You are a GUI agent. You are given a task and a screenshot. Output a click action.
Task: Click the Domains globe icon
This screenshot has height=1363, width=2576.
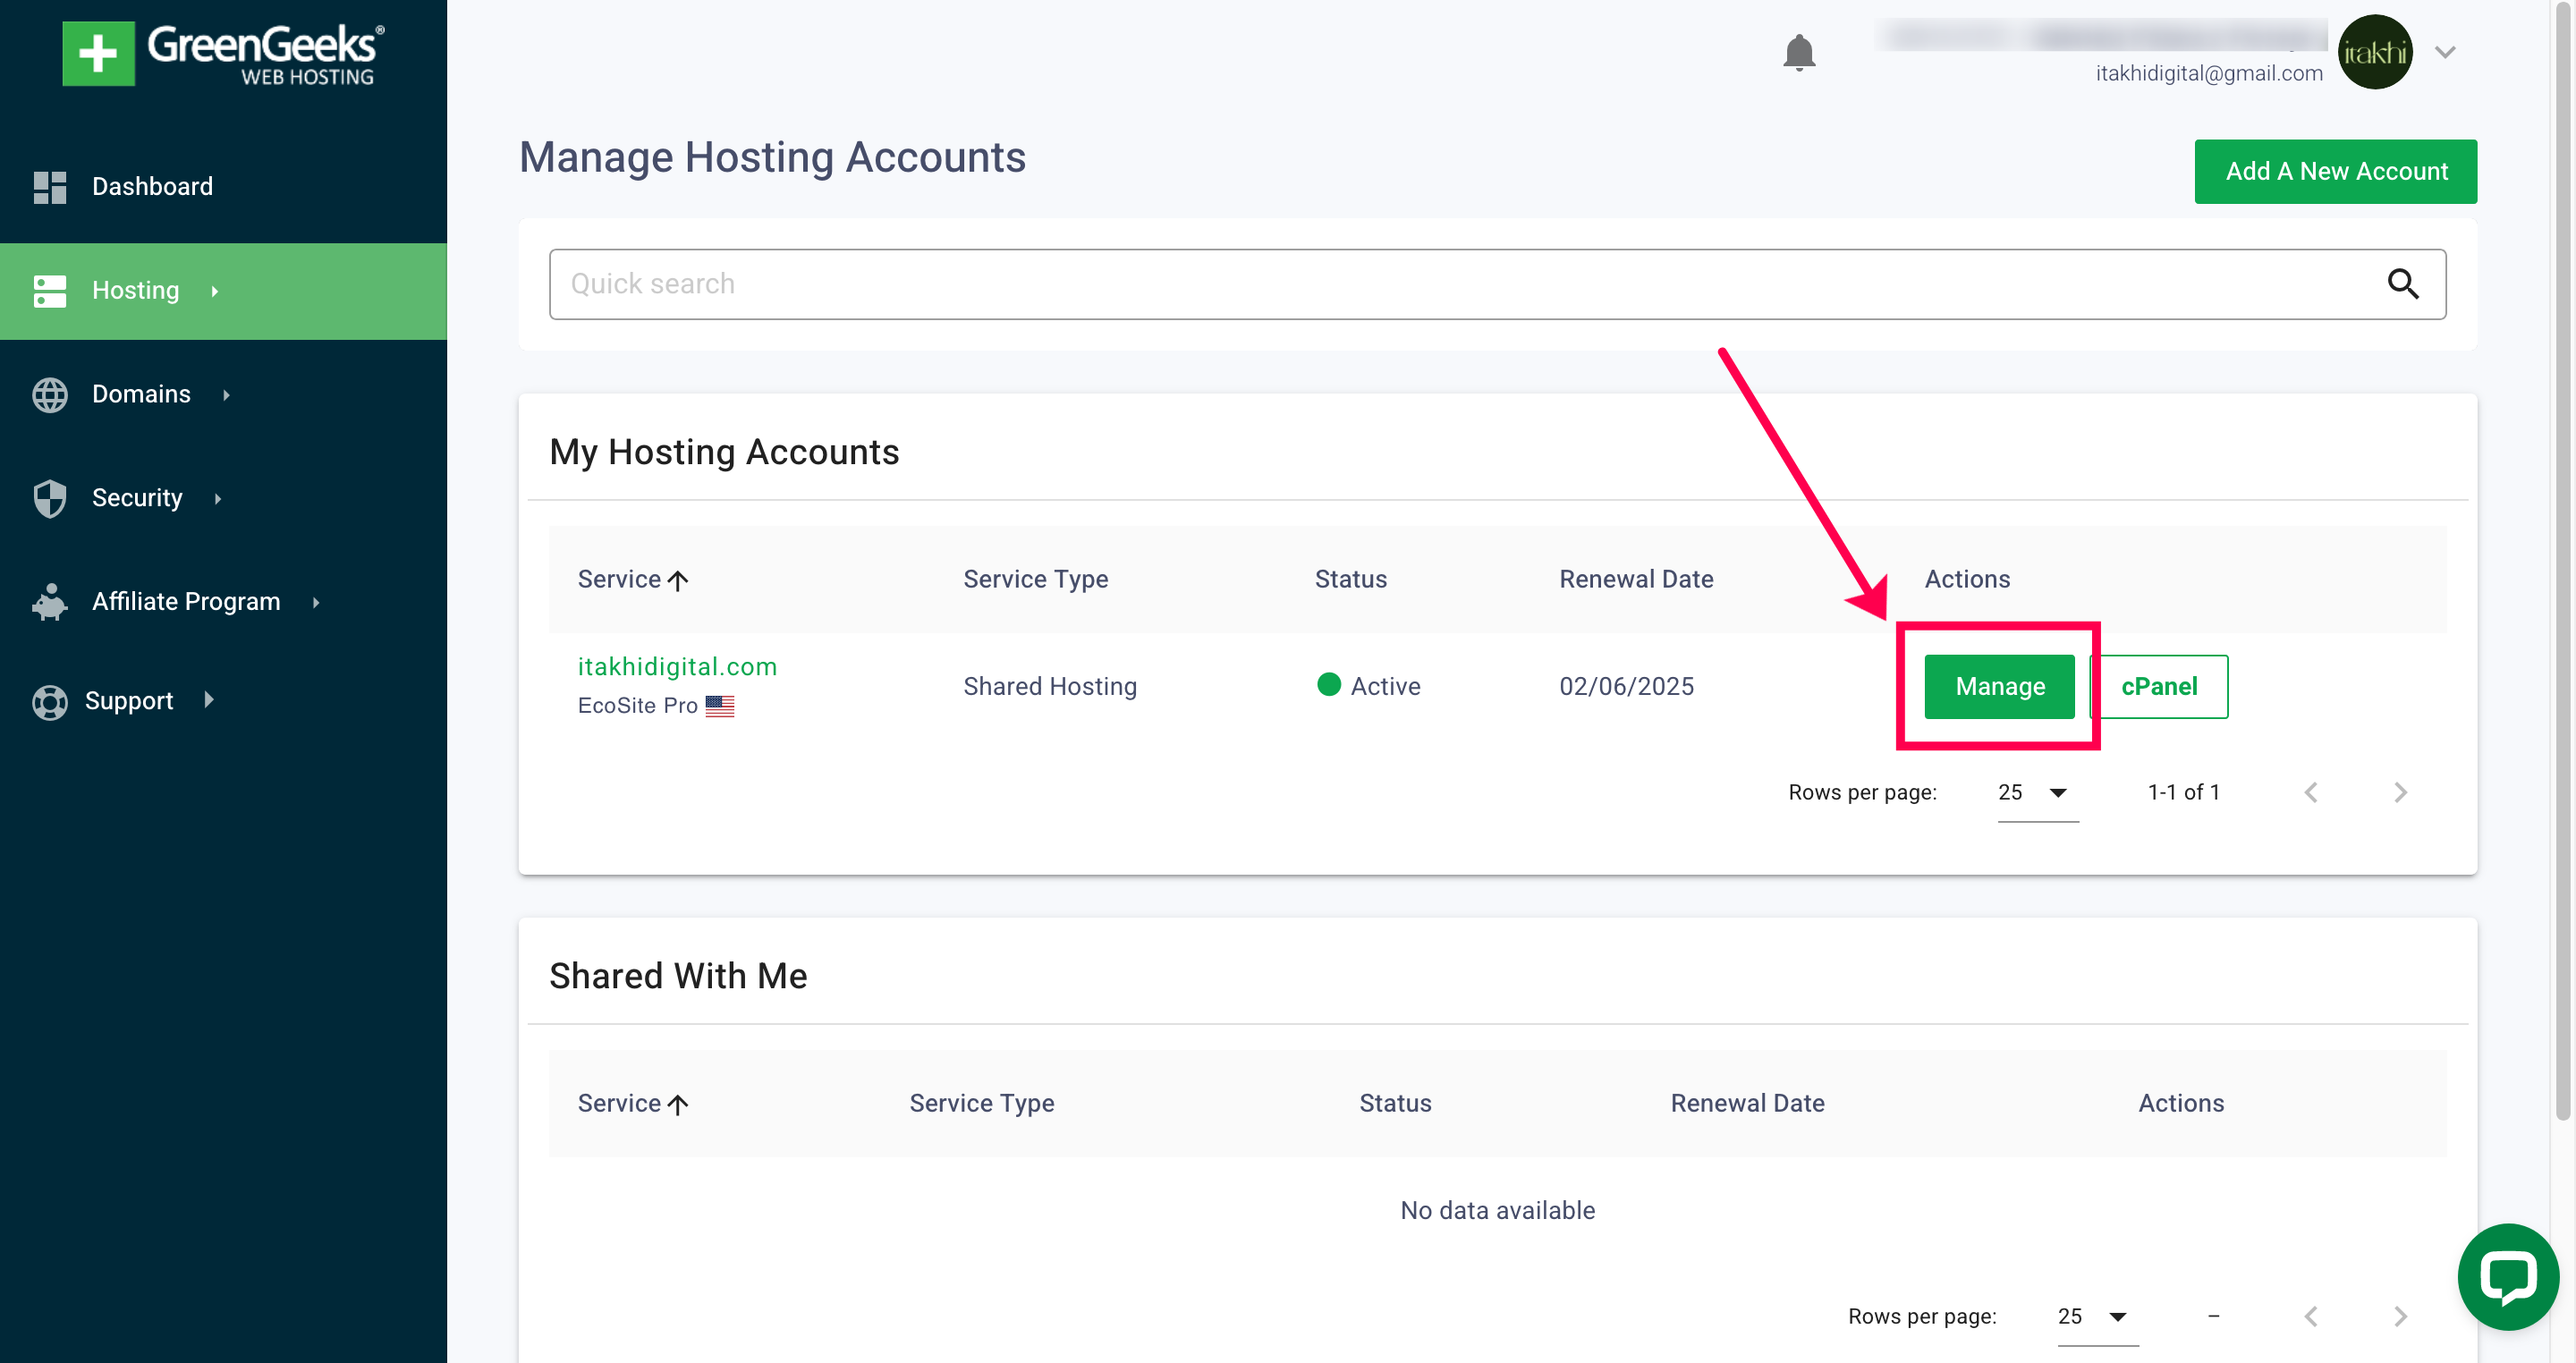pos(49,394)
